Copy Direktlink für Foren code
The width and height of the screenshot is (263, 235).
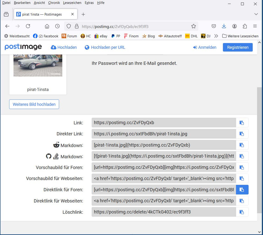242,190
